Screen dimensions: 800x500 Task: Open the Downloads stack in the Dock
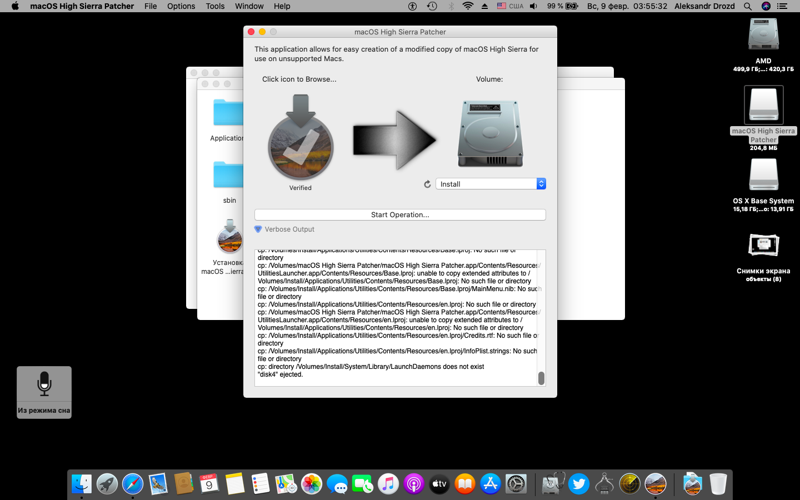(692, 484)
